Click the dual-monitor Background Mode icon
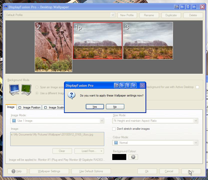Viewport: 208px width, 180px height. click(20, 89)
